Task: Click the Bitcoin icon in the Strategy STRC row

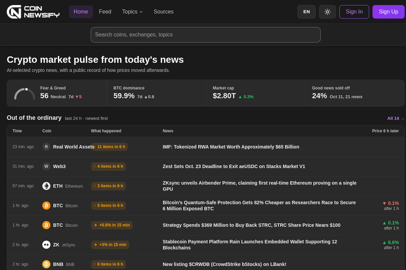Action: [46, 225]
